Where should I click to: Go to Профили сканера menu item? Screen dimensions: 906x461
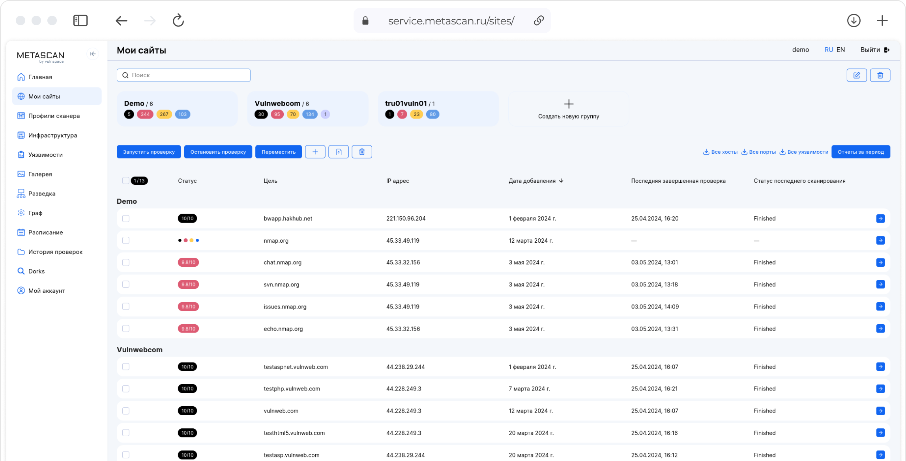pos(54,116)
